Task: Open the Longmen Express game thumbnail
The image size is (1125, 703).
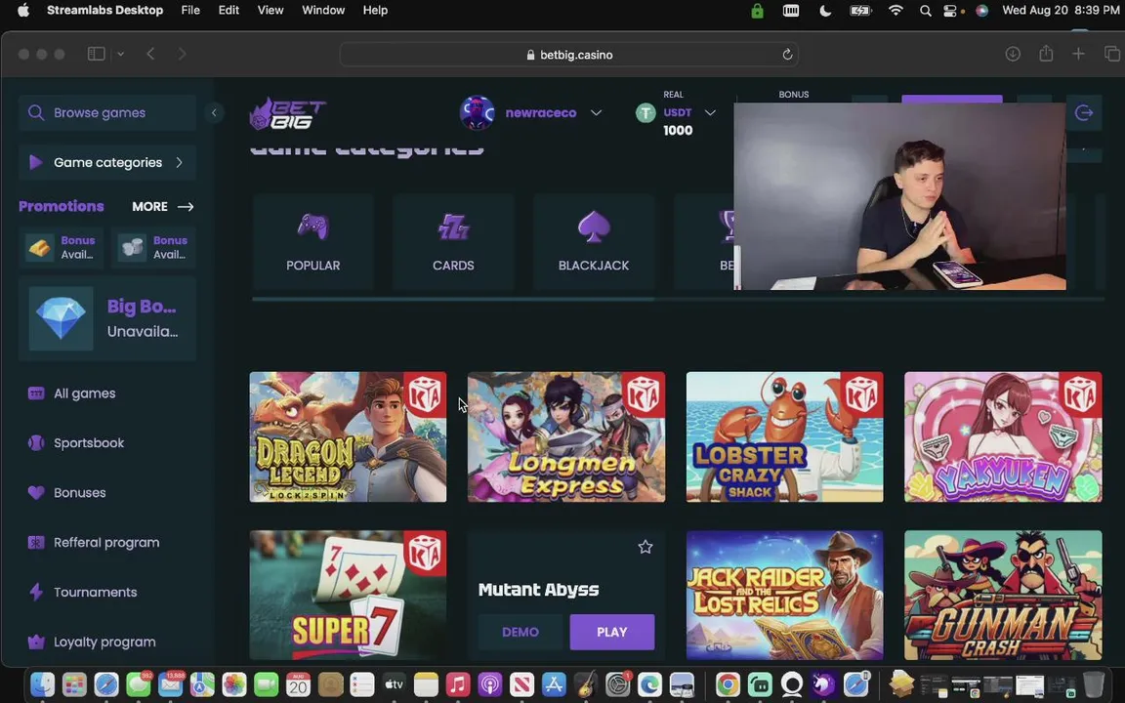Action: pyautogui.click(x=566, y=436)
